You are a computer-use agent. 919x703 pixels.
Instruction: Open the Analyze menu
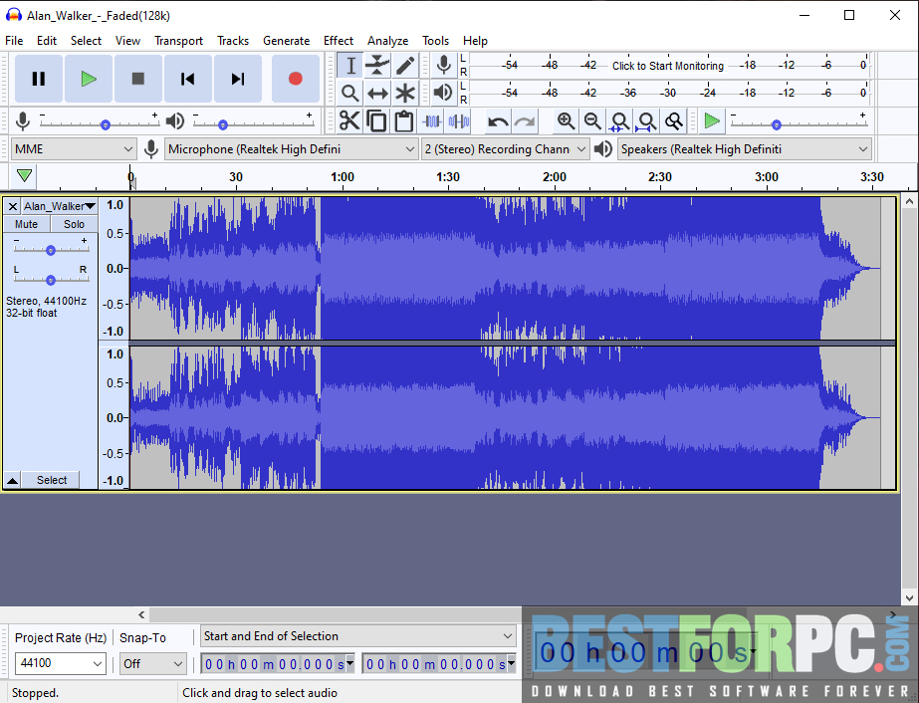[388, 41]
